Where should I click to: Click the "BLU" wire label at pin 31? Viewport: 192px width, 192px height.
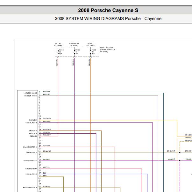[45, 173]
